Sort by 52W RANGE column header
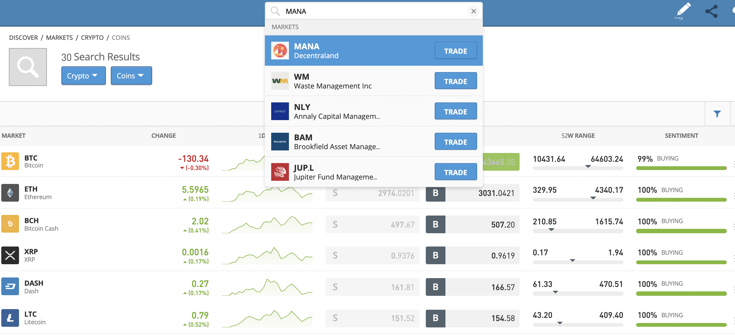This screenshot has height=335, width=735. tap(578, 136)
